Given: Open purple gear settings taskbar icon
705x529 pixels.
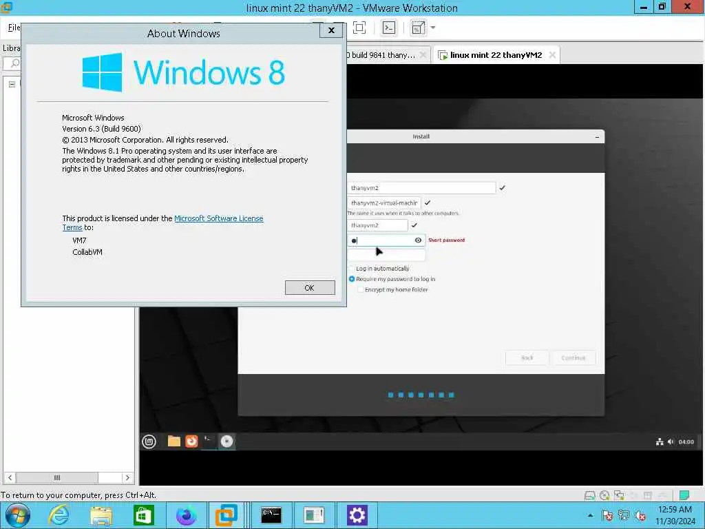Looking at the screenshot, I should 357,515.
